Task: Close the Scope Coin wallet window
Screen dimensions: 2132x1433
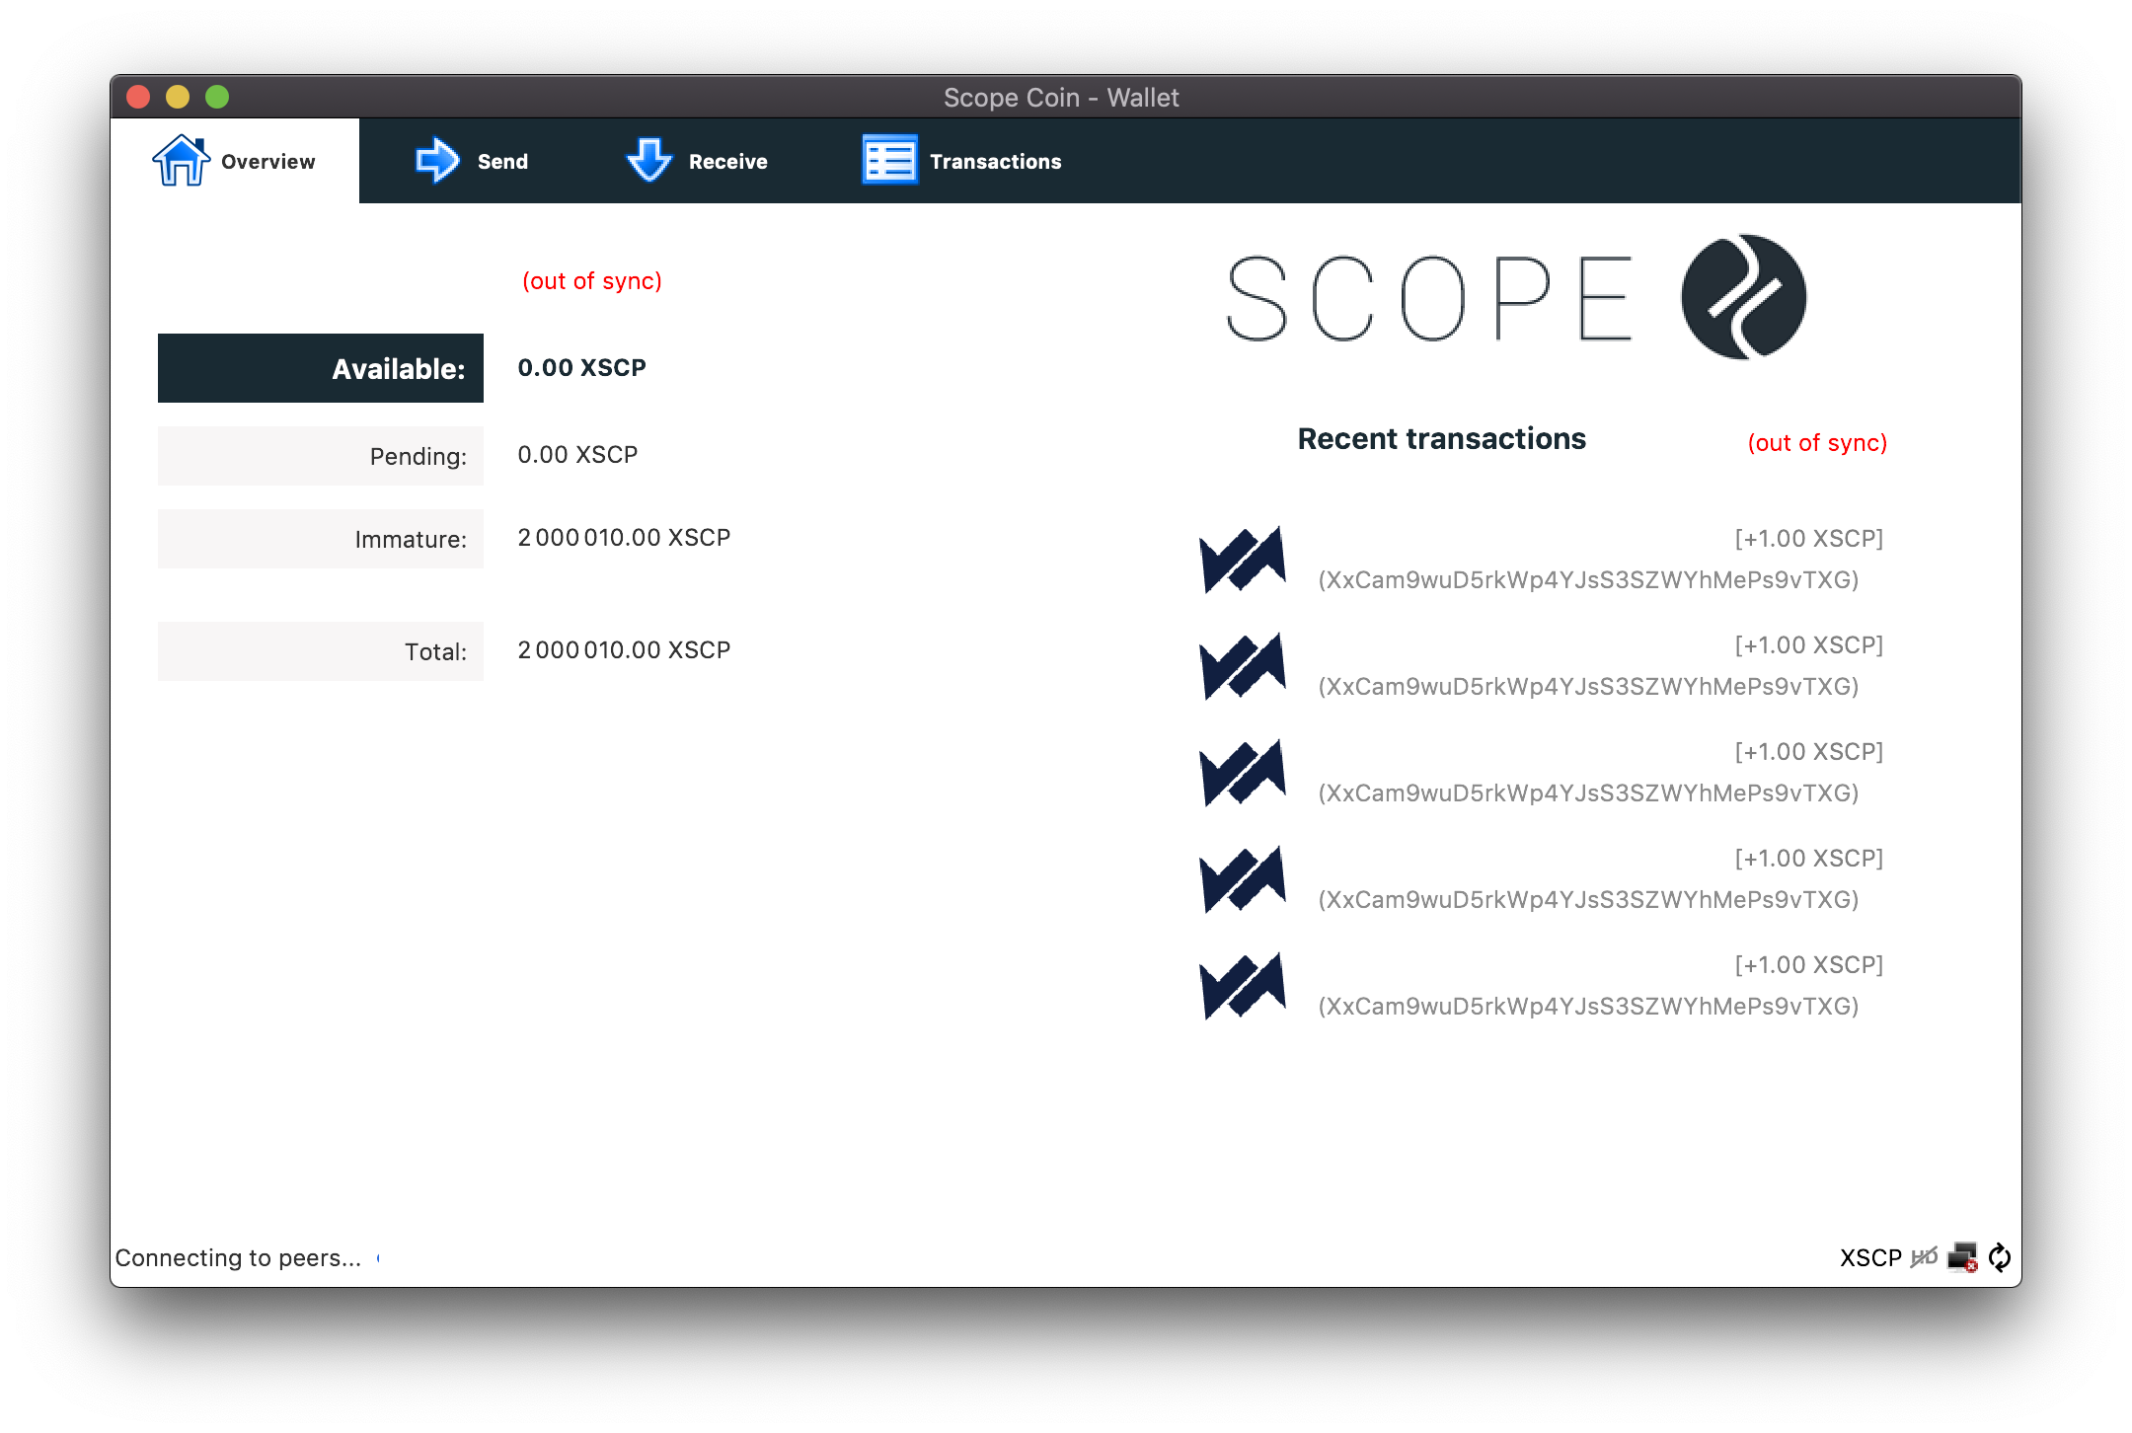Action: [138, 97]
